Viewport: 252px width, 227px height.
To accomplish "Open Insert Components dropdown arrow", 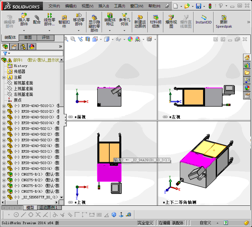I will pyautogui.click(x=24, y=30).
